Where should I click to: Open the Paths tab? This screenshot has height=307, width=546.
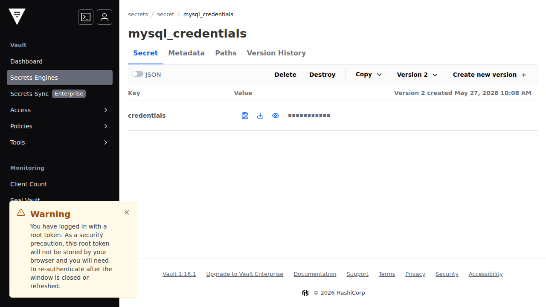(226, 53)
